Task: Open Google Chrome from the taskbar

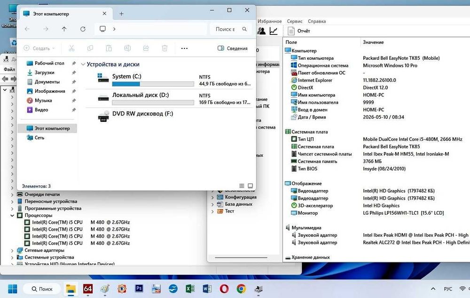Action: [241, 289]
